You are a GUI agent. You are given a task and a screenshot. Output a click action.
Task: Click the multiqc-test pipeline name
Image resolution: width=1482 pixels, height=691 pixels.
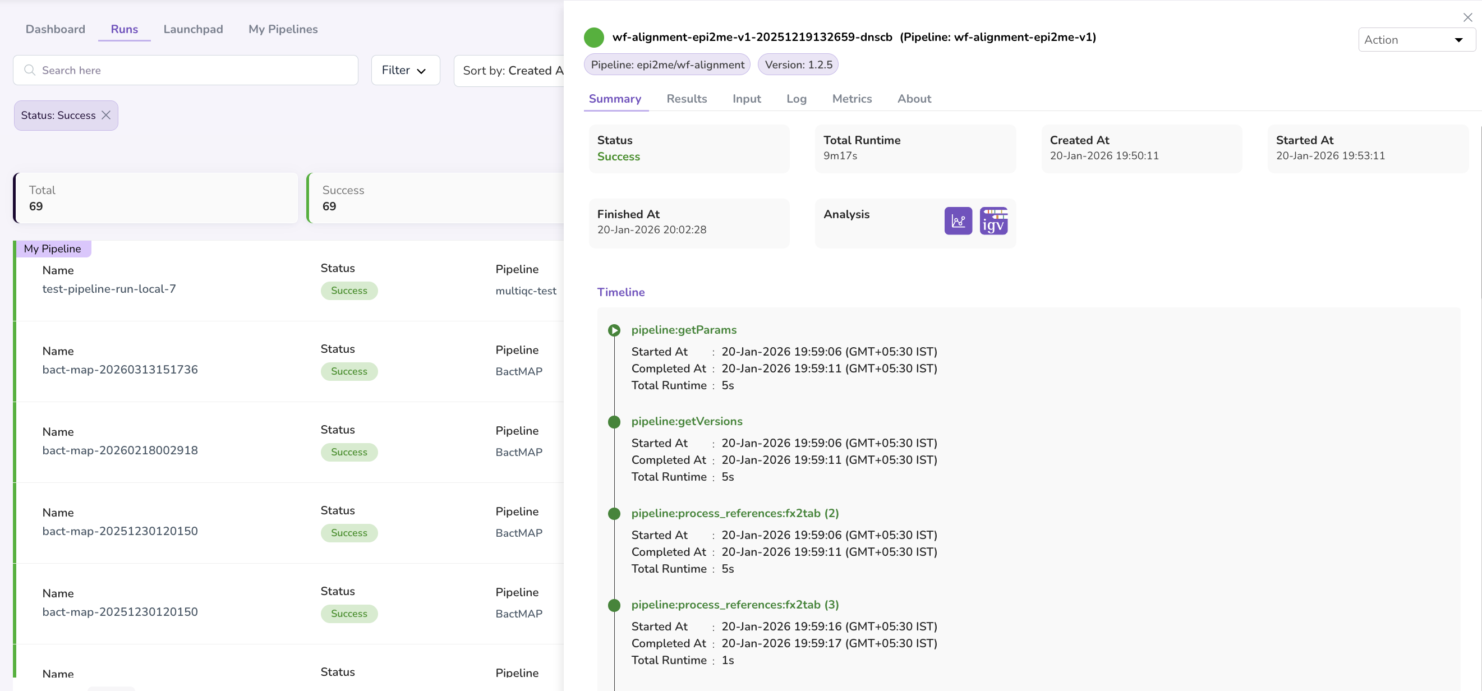526,291
